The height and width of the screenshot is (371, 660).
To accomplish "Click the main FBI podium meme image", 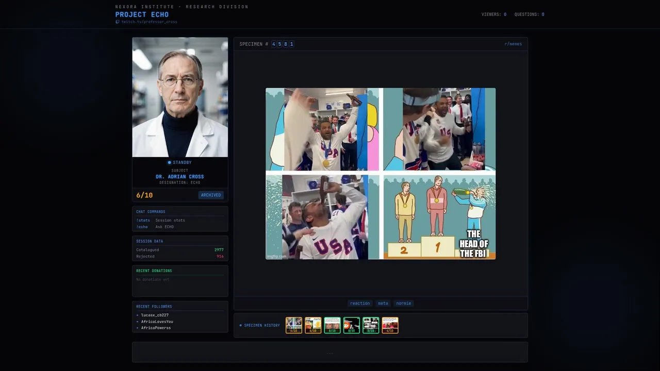I will point(381,174).
